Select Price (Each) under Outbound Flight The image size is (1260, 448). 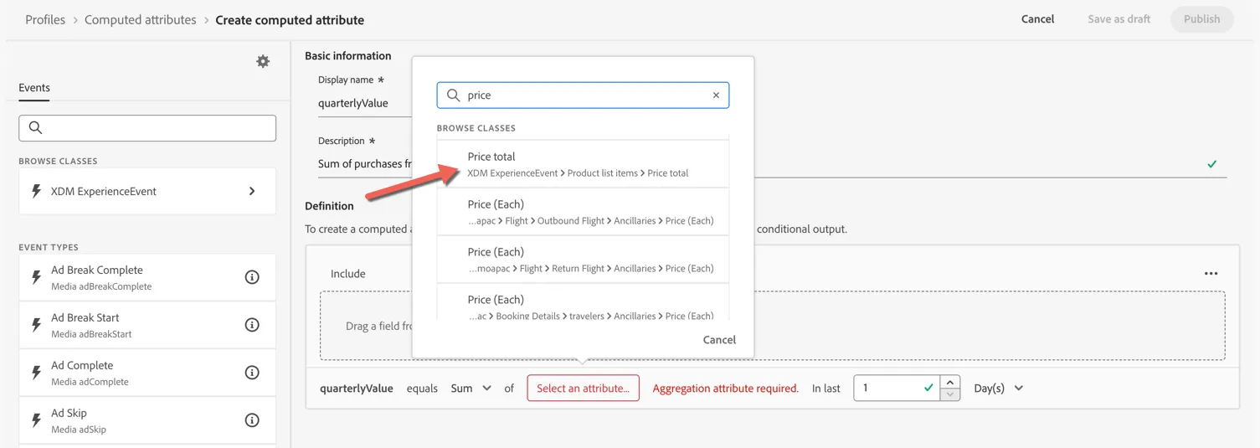tap(583, 212)
